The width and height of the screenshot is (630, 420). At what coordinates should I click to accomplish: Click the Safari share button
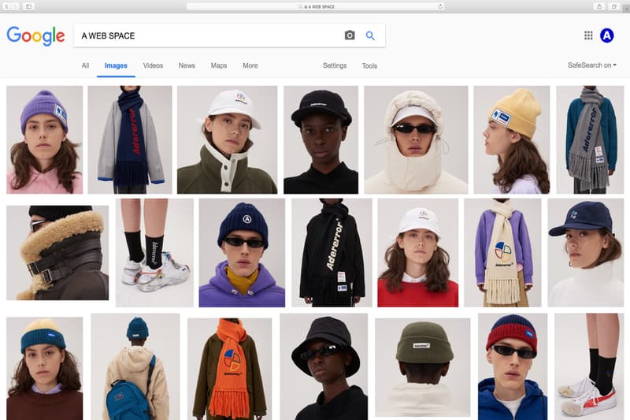(599, 6)
